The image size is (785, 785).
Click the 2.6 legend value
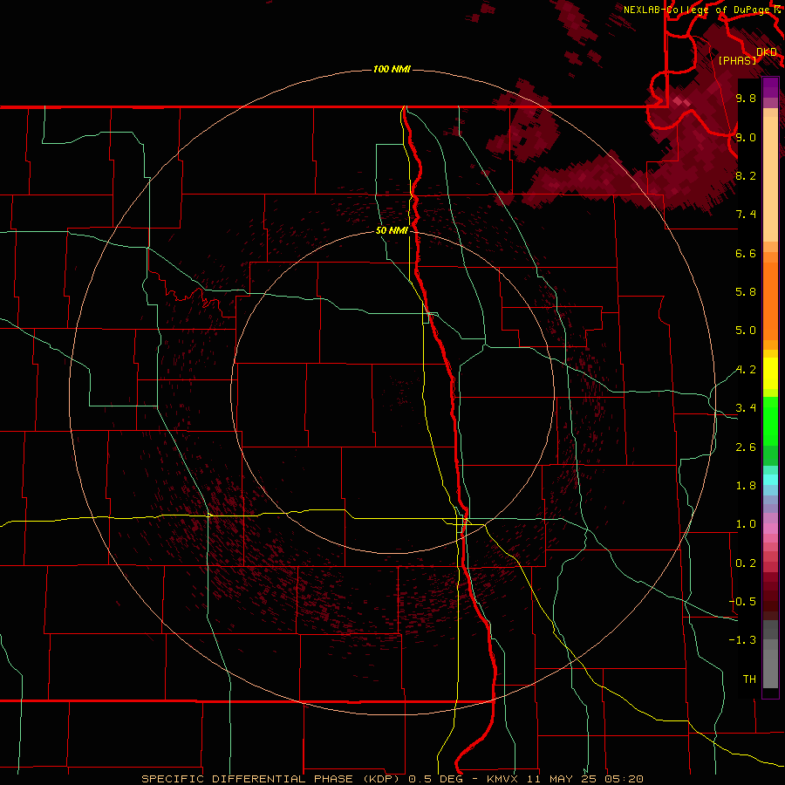tap(746, 447)
